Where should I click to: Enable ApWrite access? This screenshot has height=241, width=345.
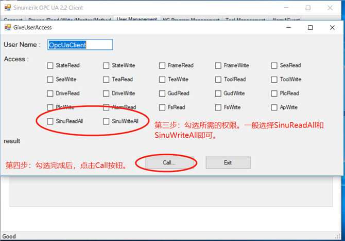[274, 107]
